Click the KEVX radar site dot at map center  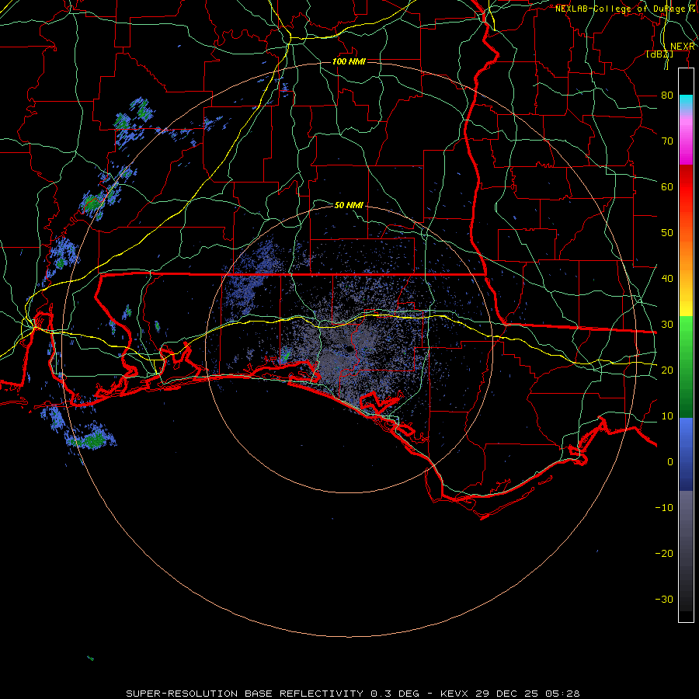coord(349,349)
